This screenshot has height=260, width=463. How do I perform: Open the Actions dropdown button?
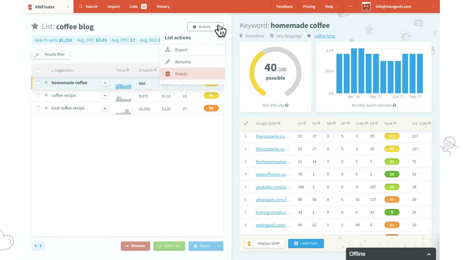[x=205, y=27]
